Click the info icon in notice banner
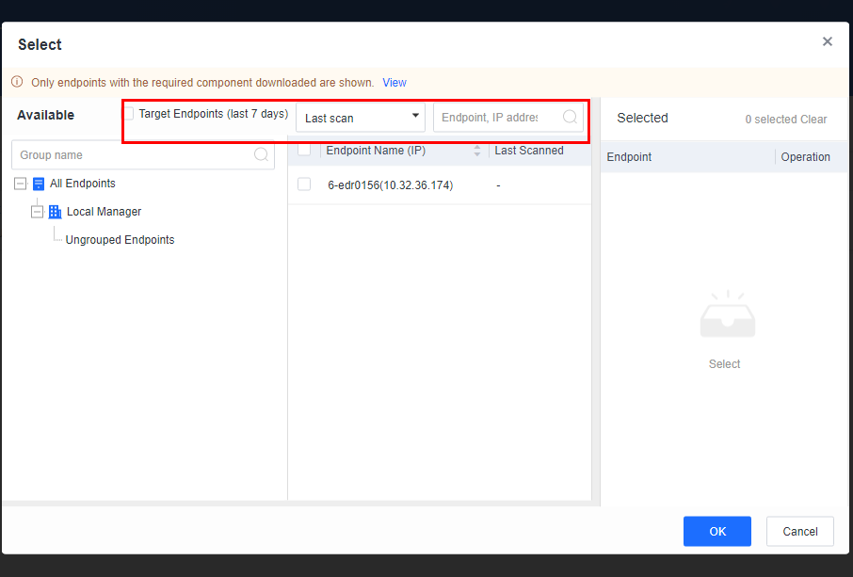853x577 pixels. [x=17, y=83]
